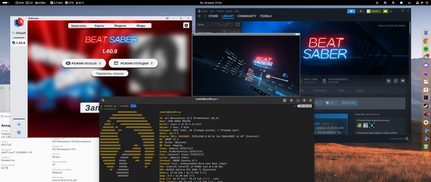The width and height of the screenshot is (431, 182).
Task: Open the Guides tab for Beat Saber
Action: [341, 90]
